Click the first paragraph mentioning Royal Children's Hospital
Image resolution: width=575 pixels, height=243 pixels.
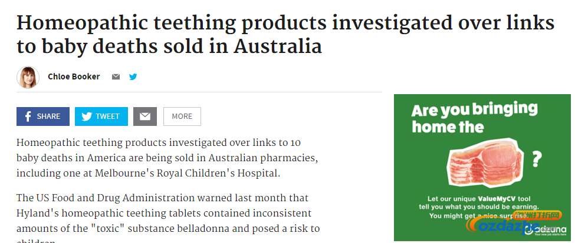coord(167,158)
